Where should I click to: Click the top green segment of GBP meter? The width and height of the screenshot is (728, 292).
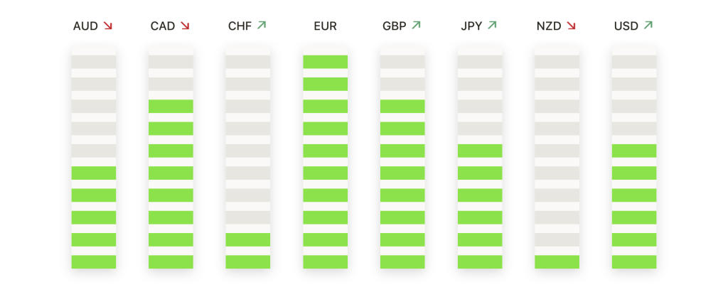(402, 106)
